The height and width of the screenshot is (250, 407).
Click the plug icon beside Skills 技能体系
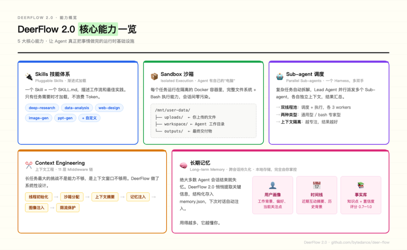tap(29, 77)
